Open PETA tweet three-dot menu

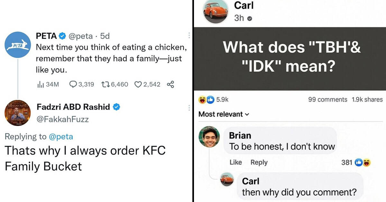pyautogui.click(x=189, y=35)
